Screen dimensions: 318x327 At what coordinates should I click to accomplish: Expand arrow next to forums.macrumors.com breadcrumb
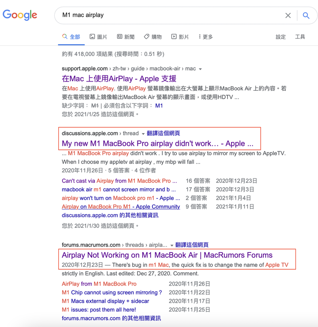point(172,245)
